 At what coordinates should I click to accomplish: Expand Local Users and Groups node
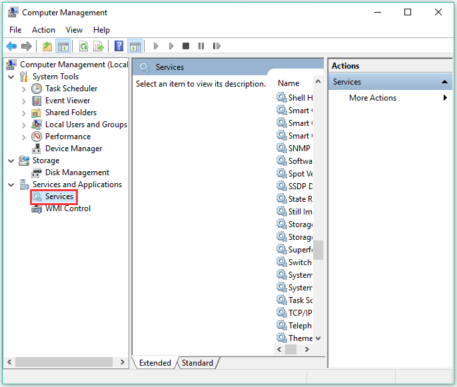pos(23,125)
